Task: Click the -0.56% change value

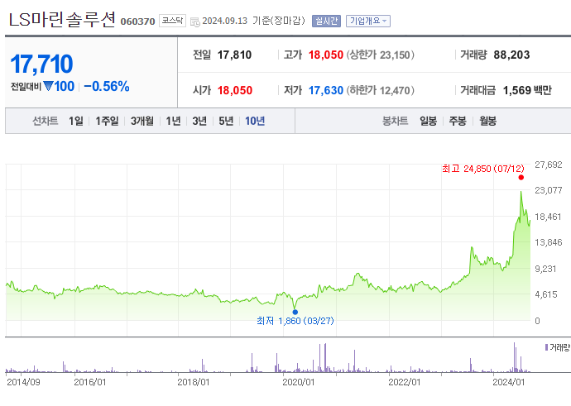Action: pyautogui.click(x=107, y=87)
